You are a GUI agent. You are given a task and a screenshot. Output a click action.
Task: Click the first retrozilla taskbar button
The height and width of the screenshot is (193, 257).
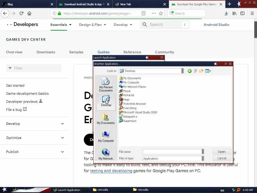click(x=100, y=190)
